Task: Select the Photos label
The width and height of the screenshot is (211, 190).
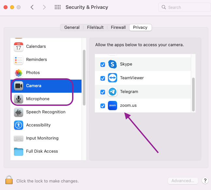Action: [33, 73]
